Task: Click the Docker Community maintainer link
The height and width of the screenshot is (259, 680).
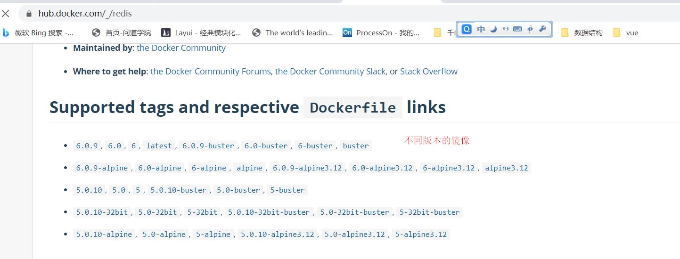Action: (x=181, y=48)
